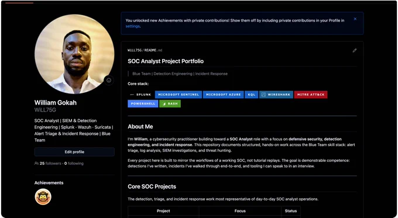Click the pencil edit icon for README

(355, 50)
